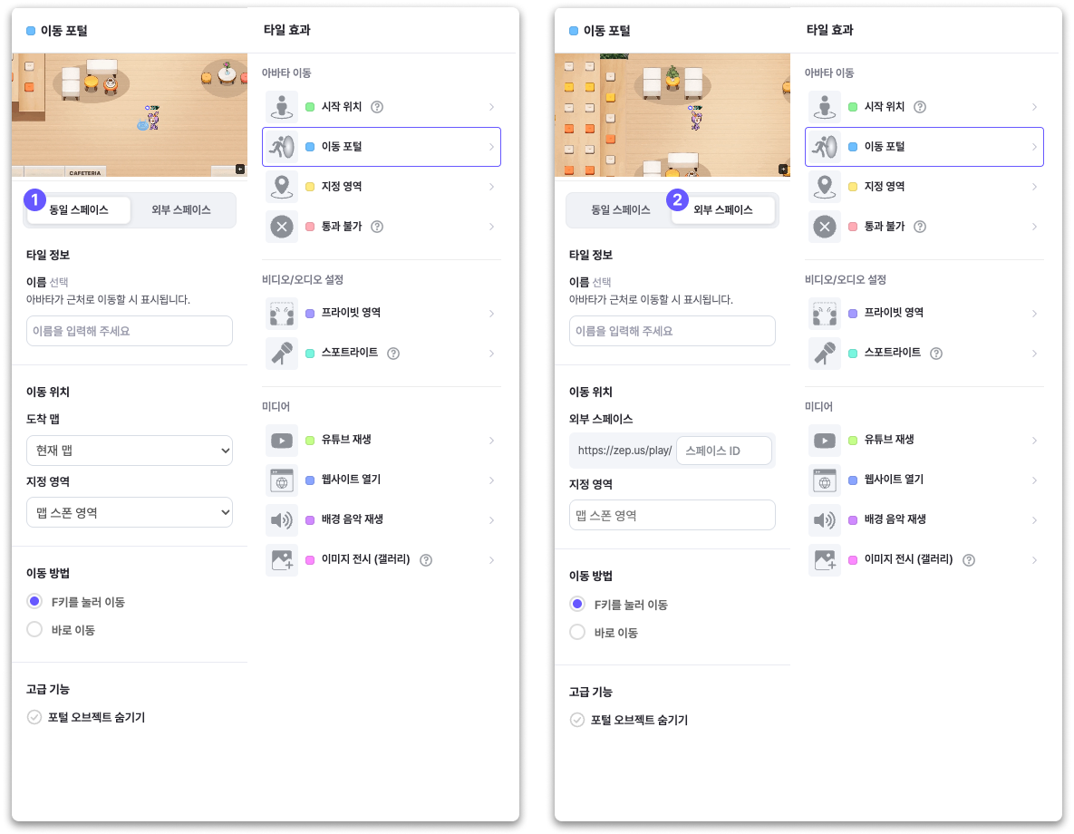Click the right panel's 지정 영역 pin icon

click(x=825, y=187)
